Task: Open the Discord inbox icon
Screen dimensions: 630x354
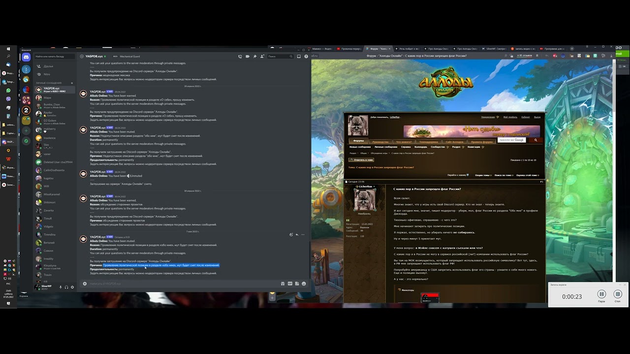Action: [x=299, y=57]
